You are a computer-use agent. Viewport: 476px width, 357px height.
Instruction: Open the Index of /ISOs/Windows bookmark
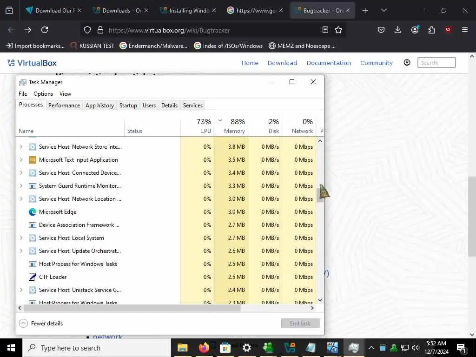(x=228, y=46)
